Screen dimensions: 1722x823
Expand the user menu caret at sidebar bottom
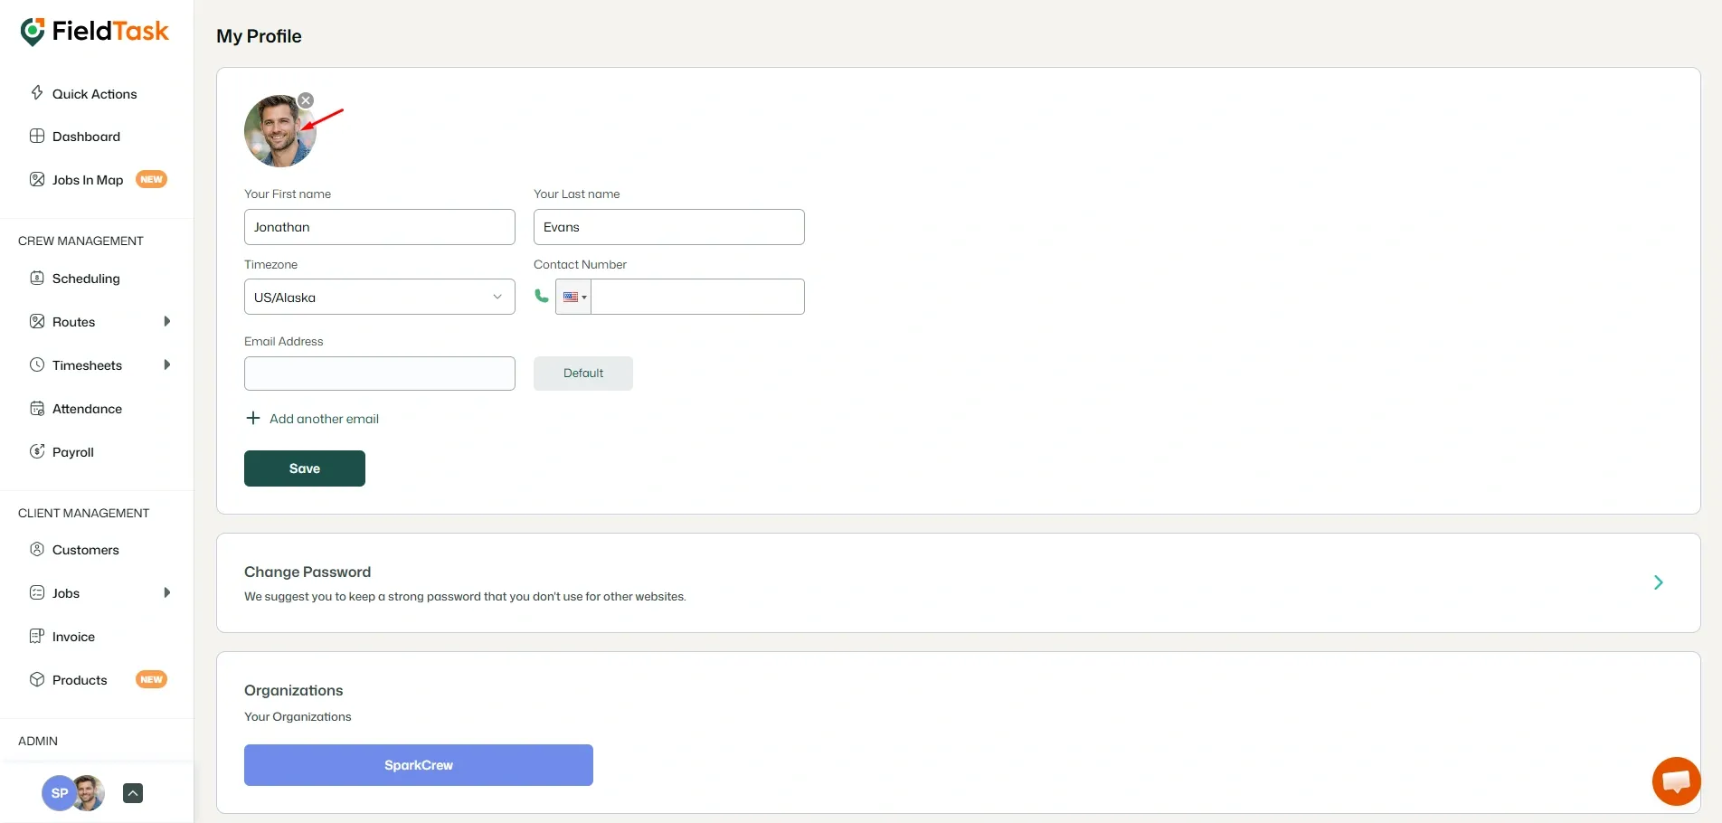point(133,793)
